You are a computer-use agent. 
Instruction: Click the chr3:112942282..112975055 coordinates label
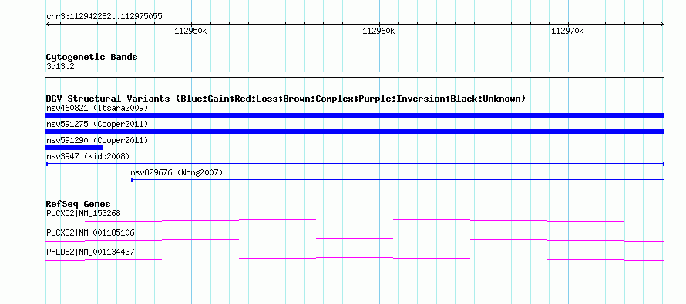click(104, 17)
